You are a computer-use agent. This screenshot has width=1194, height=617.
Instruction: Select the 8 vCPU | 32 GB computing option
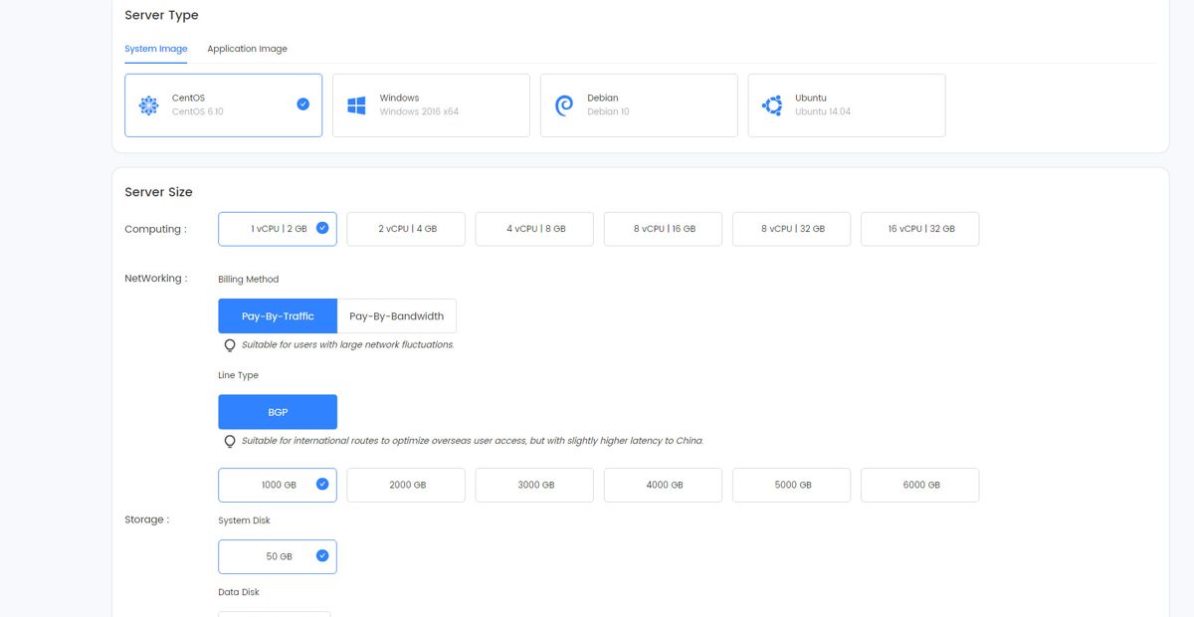792,229
